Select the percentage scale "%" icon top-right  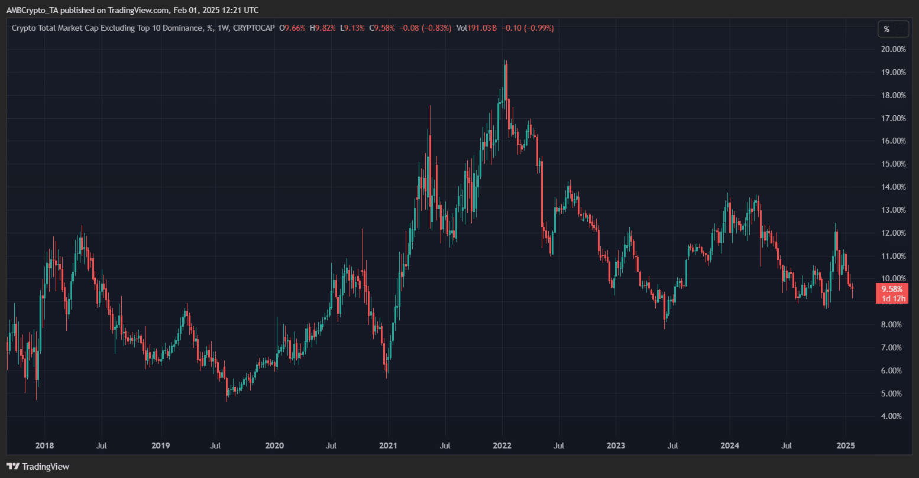tap(892, 28)
